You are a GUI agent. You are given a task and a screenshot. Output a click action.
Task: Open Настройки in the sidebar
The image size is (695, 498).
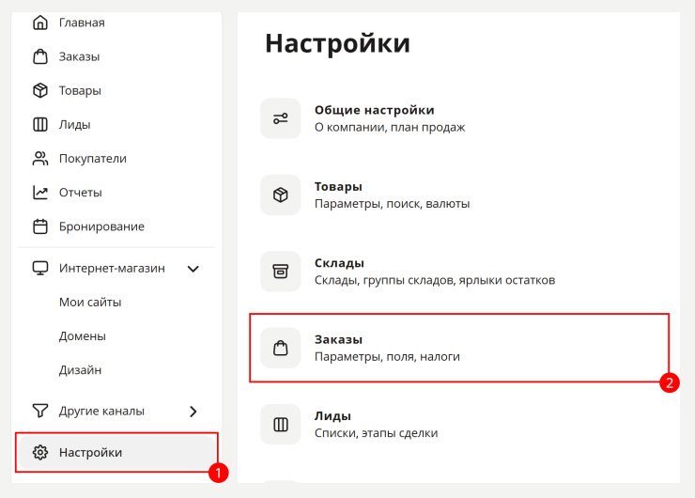coord(90,453)
